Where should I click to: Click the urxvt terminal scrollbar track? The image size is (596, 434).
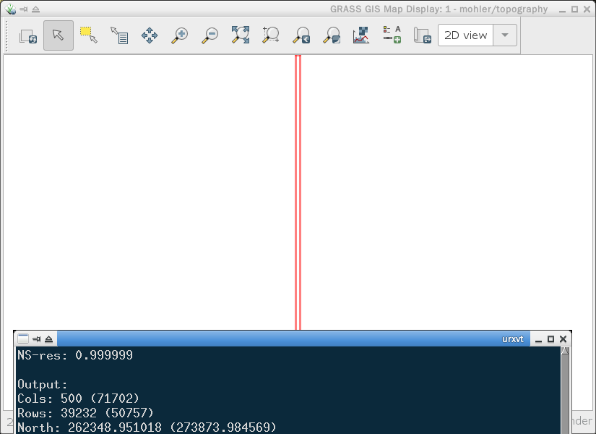point(565,394)
